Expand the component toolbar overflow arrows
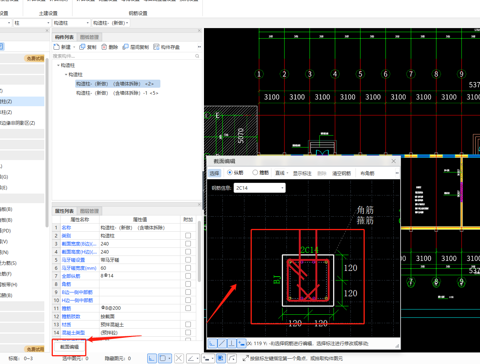 tap(199, 47)
